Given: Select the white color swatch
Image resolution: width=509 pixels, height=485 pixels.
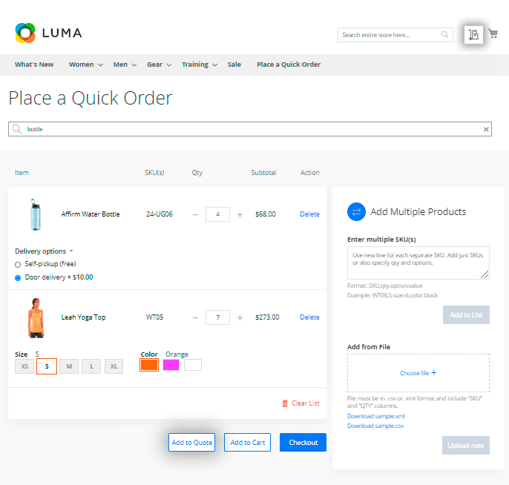Looking at the screenshot, I should click(193, 365).
